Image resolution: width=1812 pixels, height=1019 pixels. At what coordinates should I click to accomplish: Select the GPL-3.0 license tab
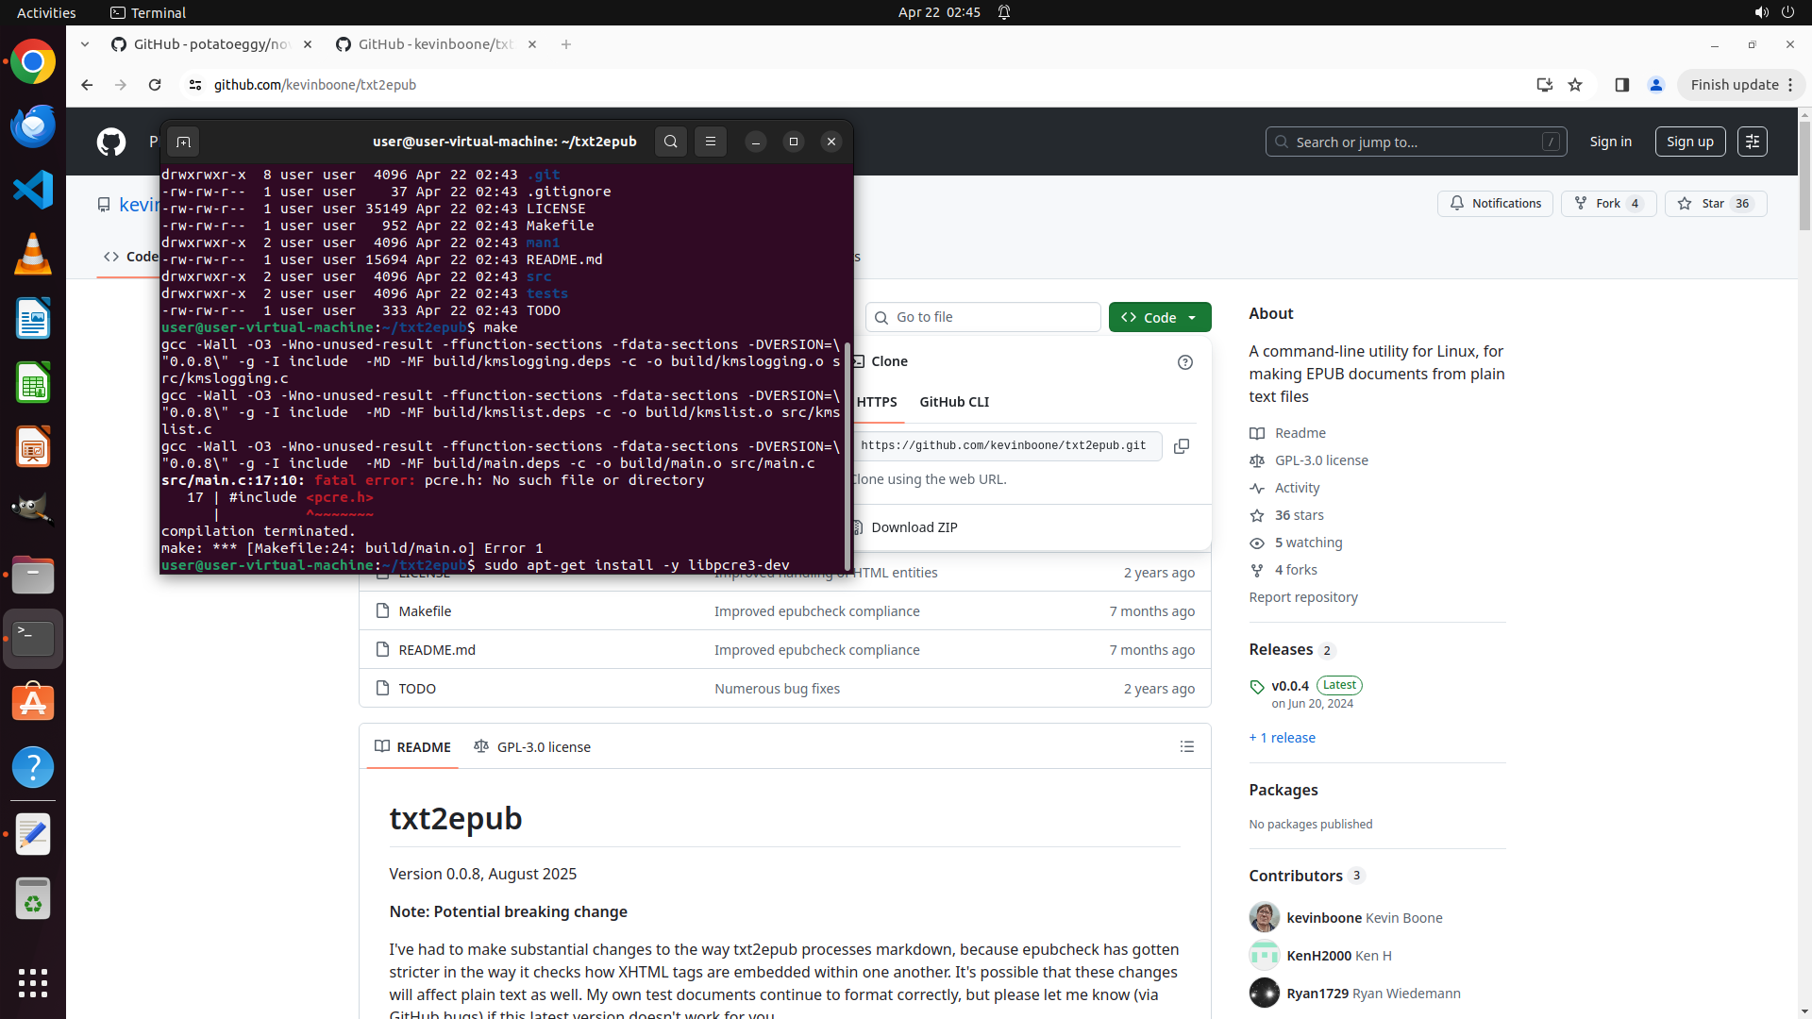[532, 746]
